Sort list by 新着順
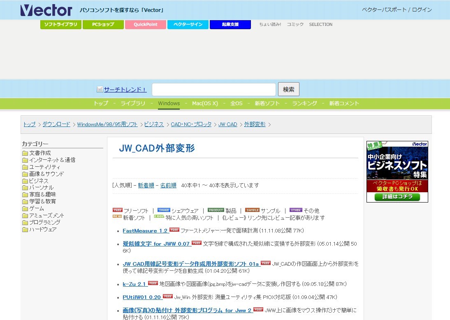This screenshot has width=450, height=320. tap(146, 185)
